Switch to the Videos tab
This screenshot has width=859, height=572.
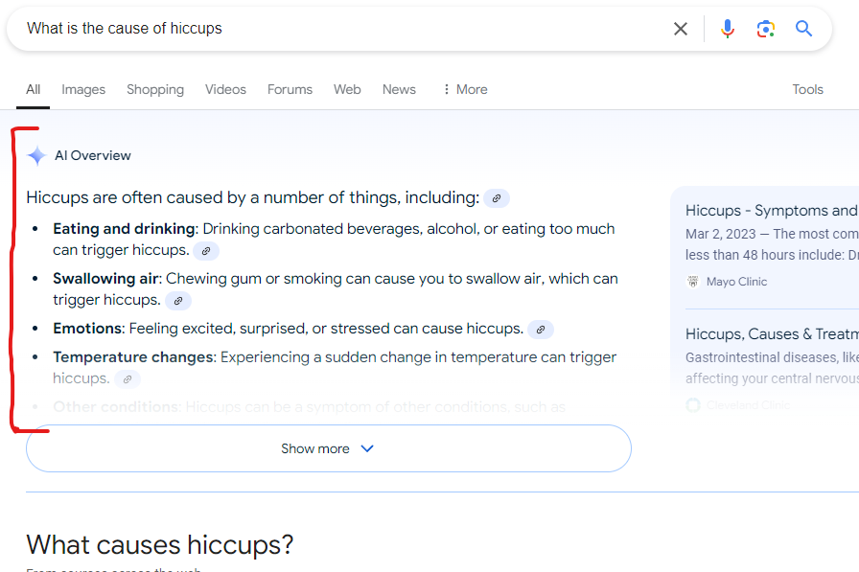tap(225, 89)
